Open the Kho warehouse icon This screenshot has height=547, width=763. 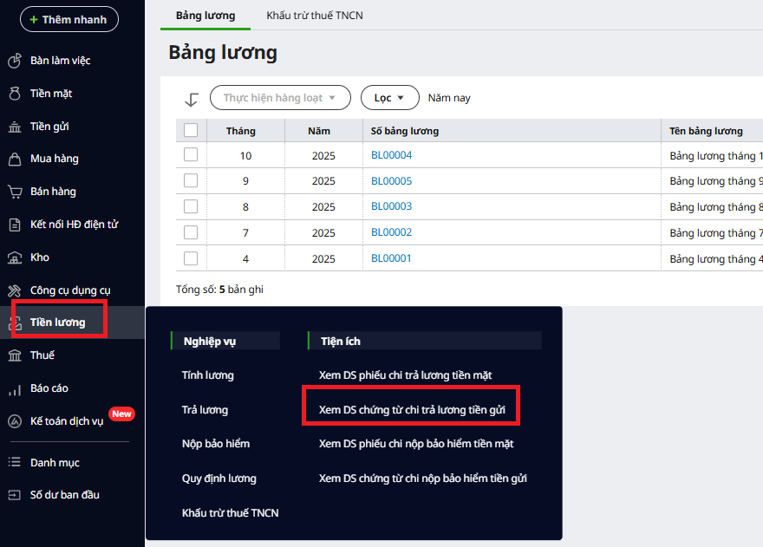point(14,257)
